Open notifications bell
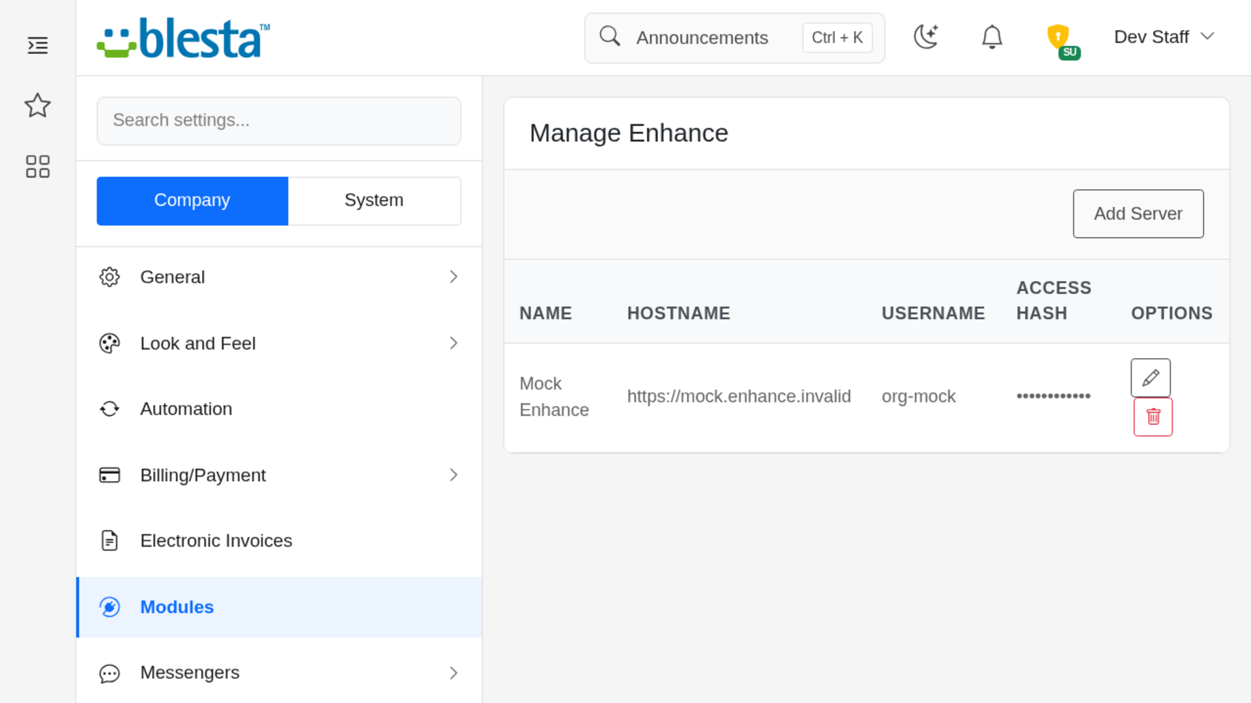The width and height of the screenshot is (1251, 703). coord(992,37)
